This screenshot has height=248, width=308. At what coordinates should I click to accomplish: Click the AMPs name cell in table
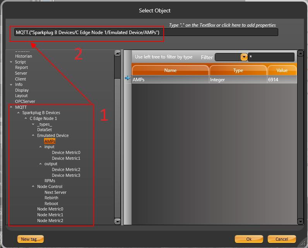(170, 80)
